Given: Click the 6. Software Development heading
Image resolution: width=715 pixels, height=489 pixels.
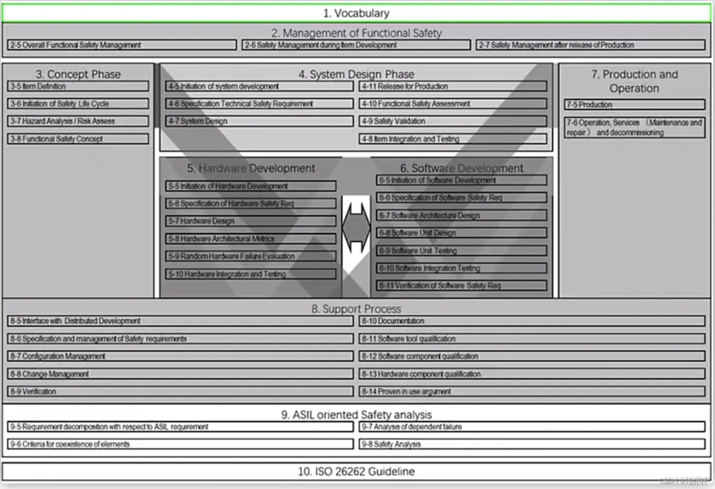Looking at the screenshot, I should pos(461,168).
